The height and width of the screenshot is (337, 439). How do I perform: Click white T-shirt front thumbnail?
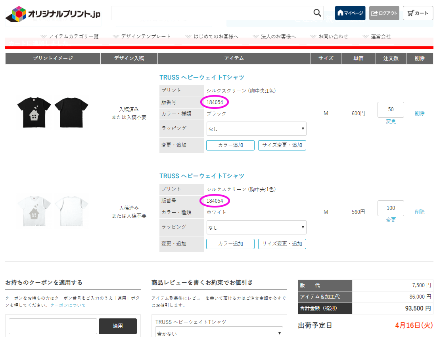point(34,211)
